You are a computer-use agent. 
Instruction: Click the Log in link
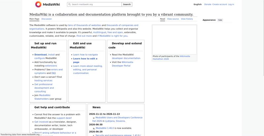point(231,4)
